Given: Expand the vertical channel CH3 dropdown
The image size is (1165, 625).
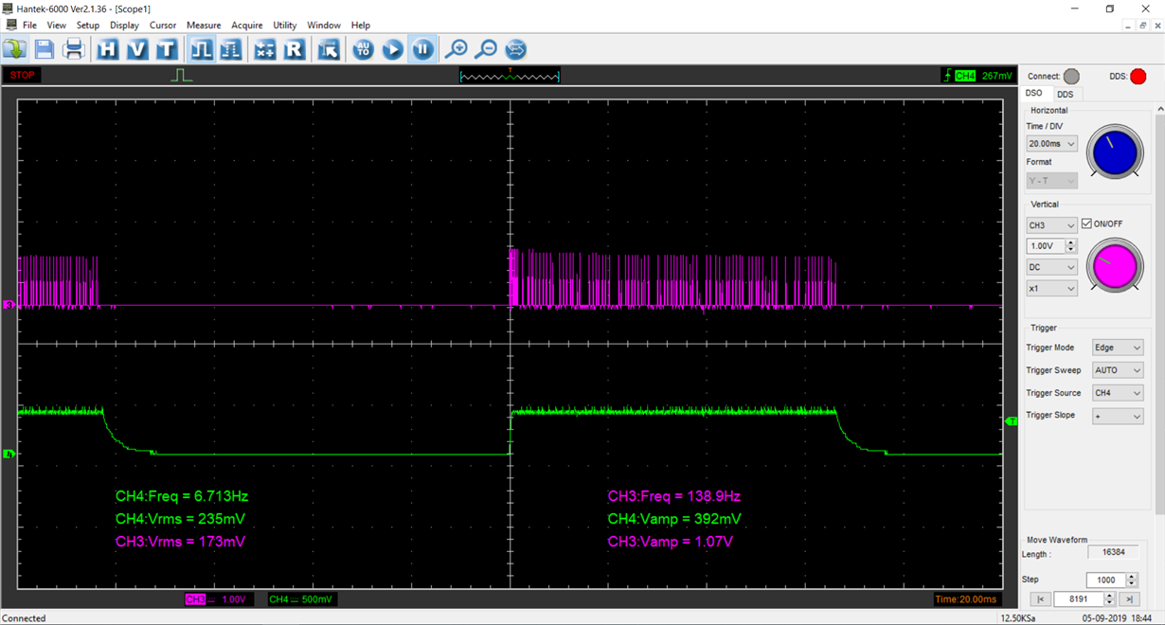Looking at the screenshot, I should coord(1051,225).
